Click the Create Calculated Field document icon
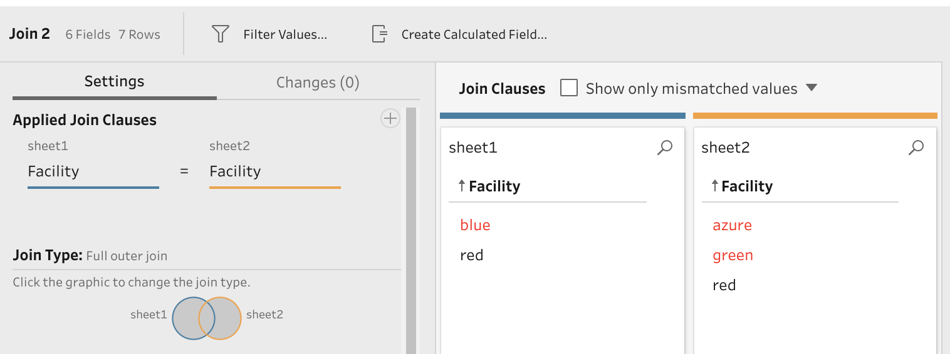The image size is (950, 354). pyautogui.click(x=379, y=34)
